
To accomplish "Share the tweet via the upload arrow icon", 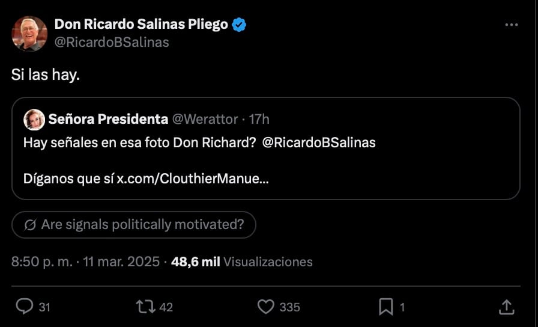I will 506,307.
